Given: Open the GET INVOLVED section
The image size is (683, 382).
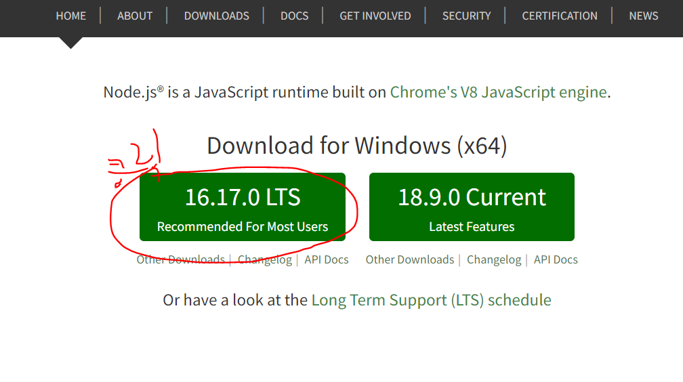Looking at the screenshot, I should 375,16.
